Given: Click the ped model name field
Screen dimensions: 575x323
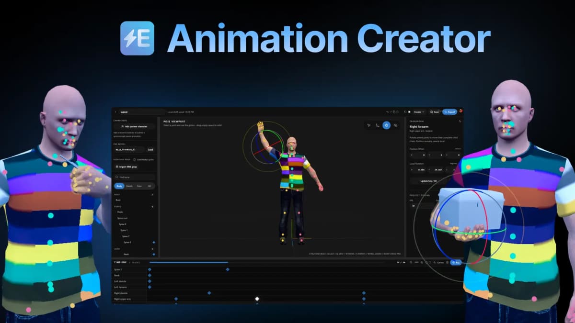Looking at the screenshot, I should coord(128,150).
